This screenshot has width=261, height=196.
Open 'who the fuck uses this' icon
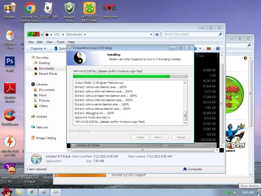pos(10,146)
